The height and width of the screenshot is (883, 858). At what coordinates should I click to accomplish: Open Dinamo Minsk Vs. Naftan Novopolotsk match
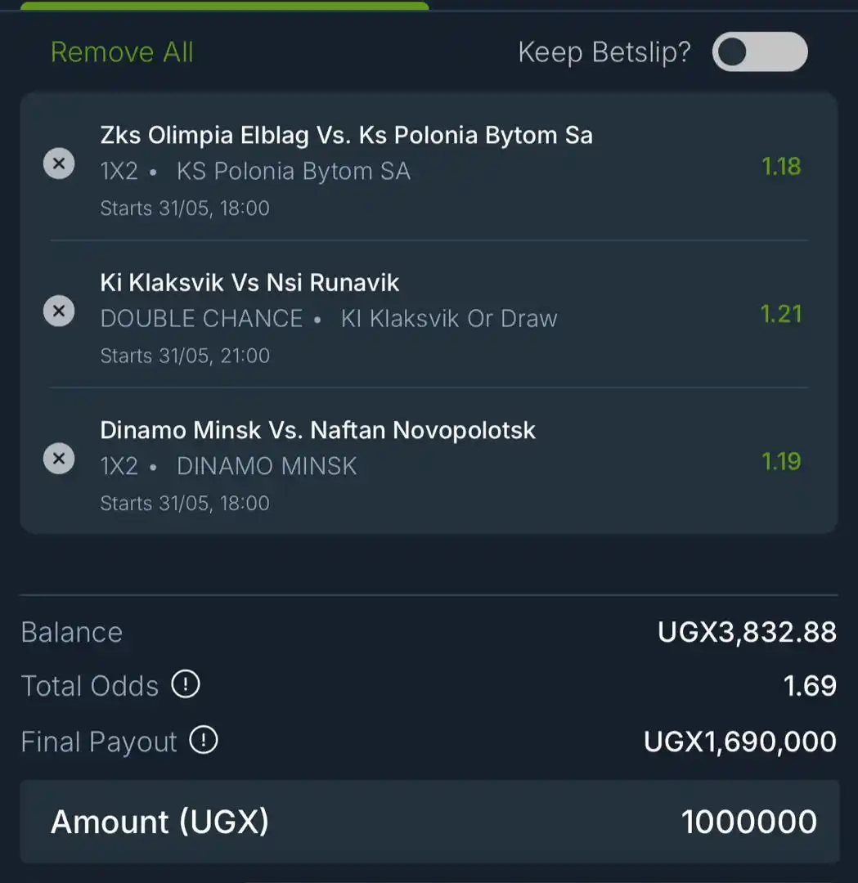pos(317,430)
